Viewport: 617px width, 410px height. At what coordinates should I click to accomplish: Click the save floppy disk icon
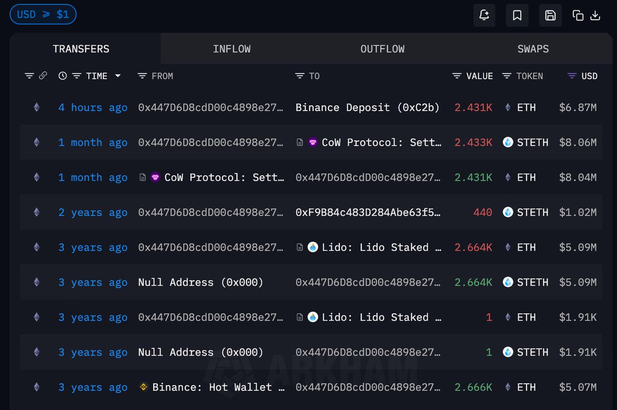(550, 15)
